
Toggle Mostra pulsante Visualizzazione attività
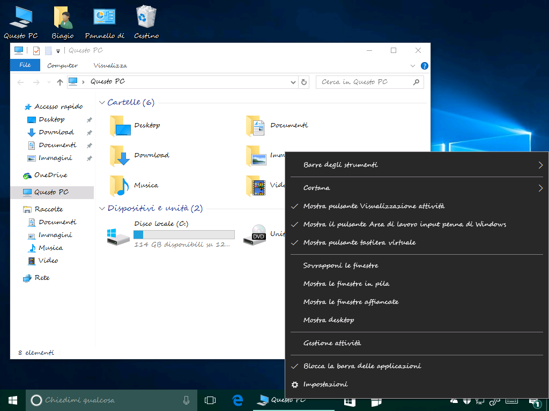(x=417, y=206)
